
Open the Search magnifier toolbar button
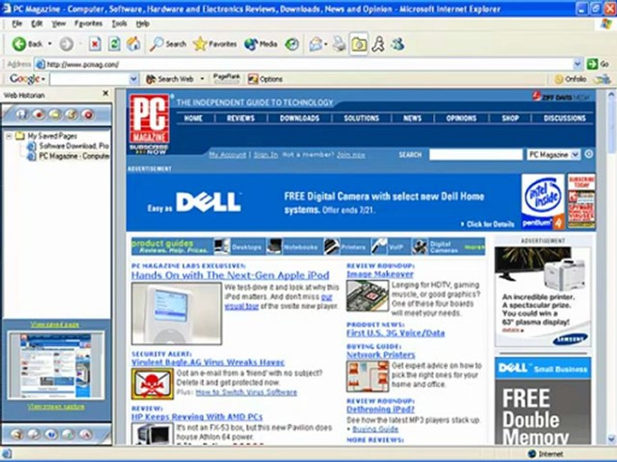pos(168,44)
